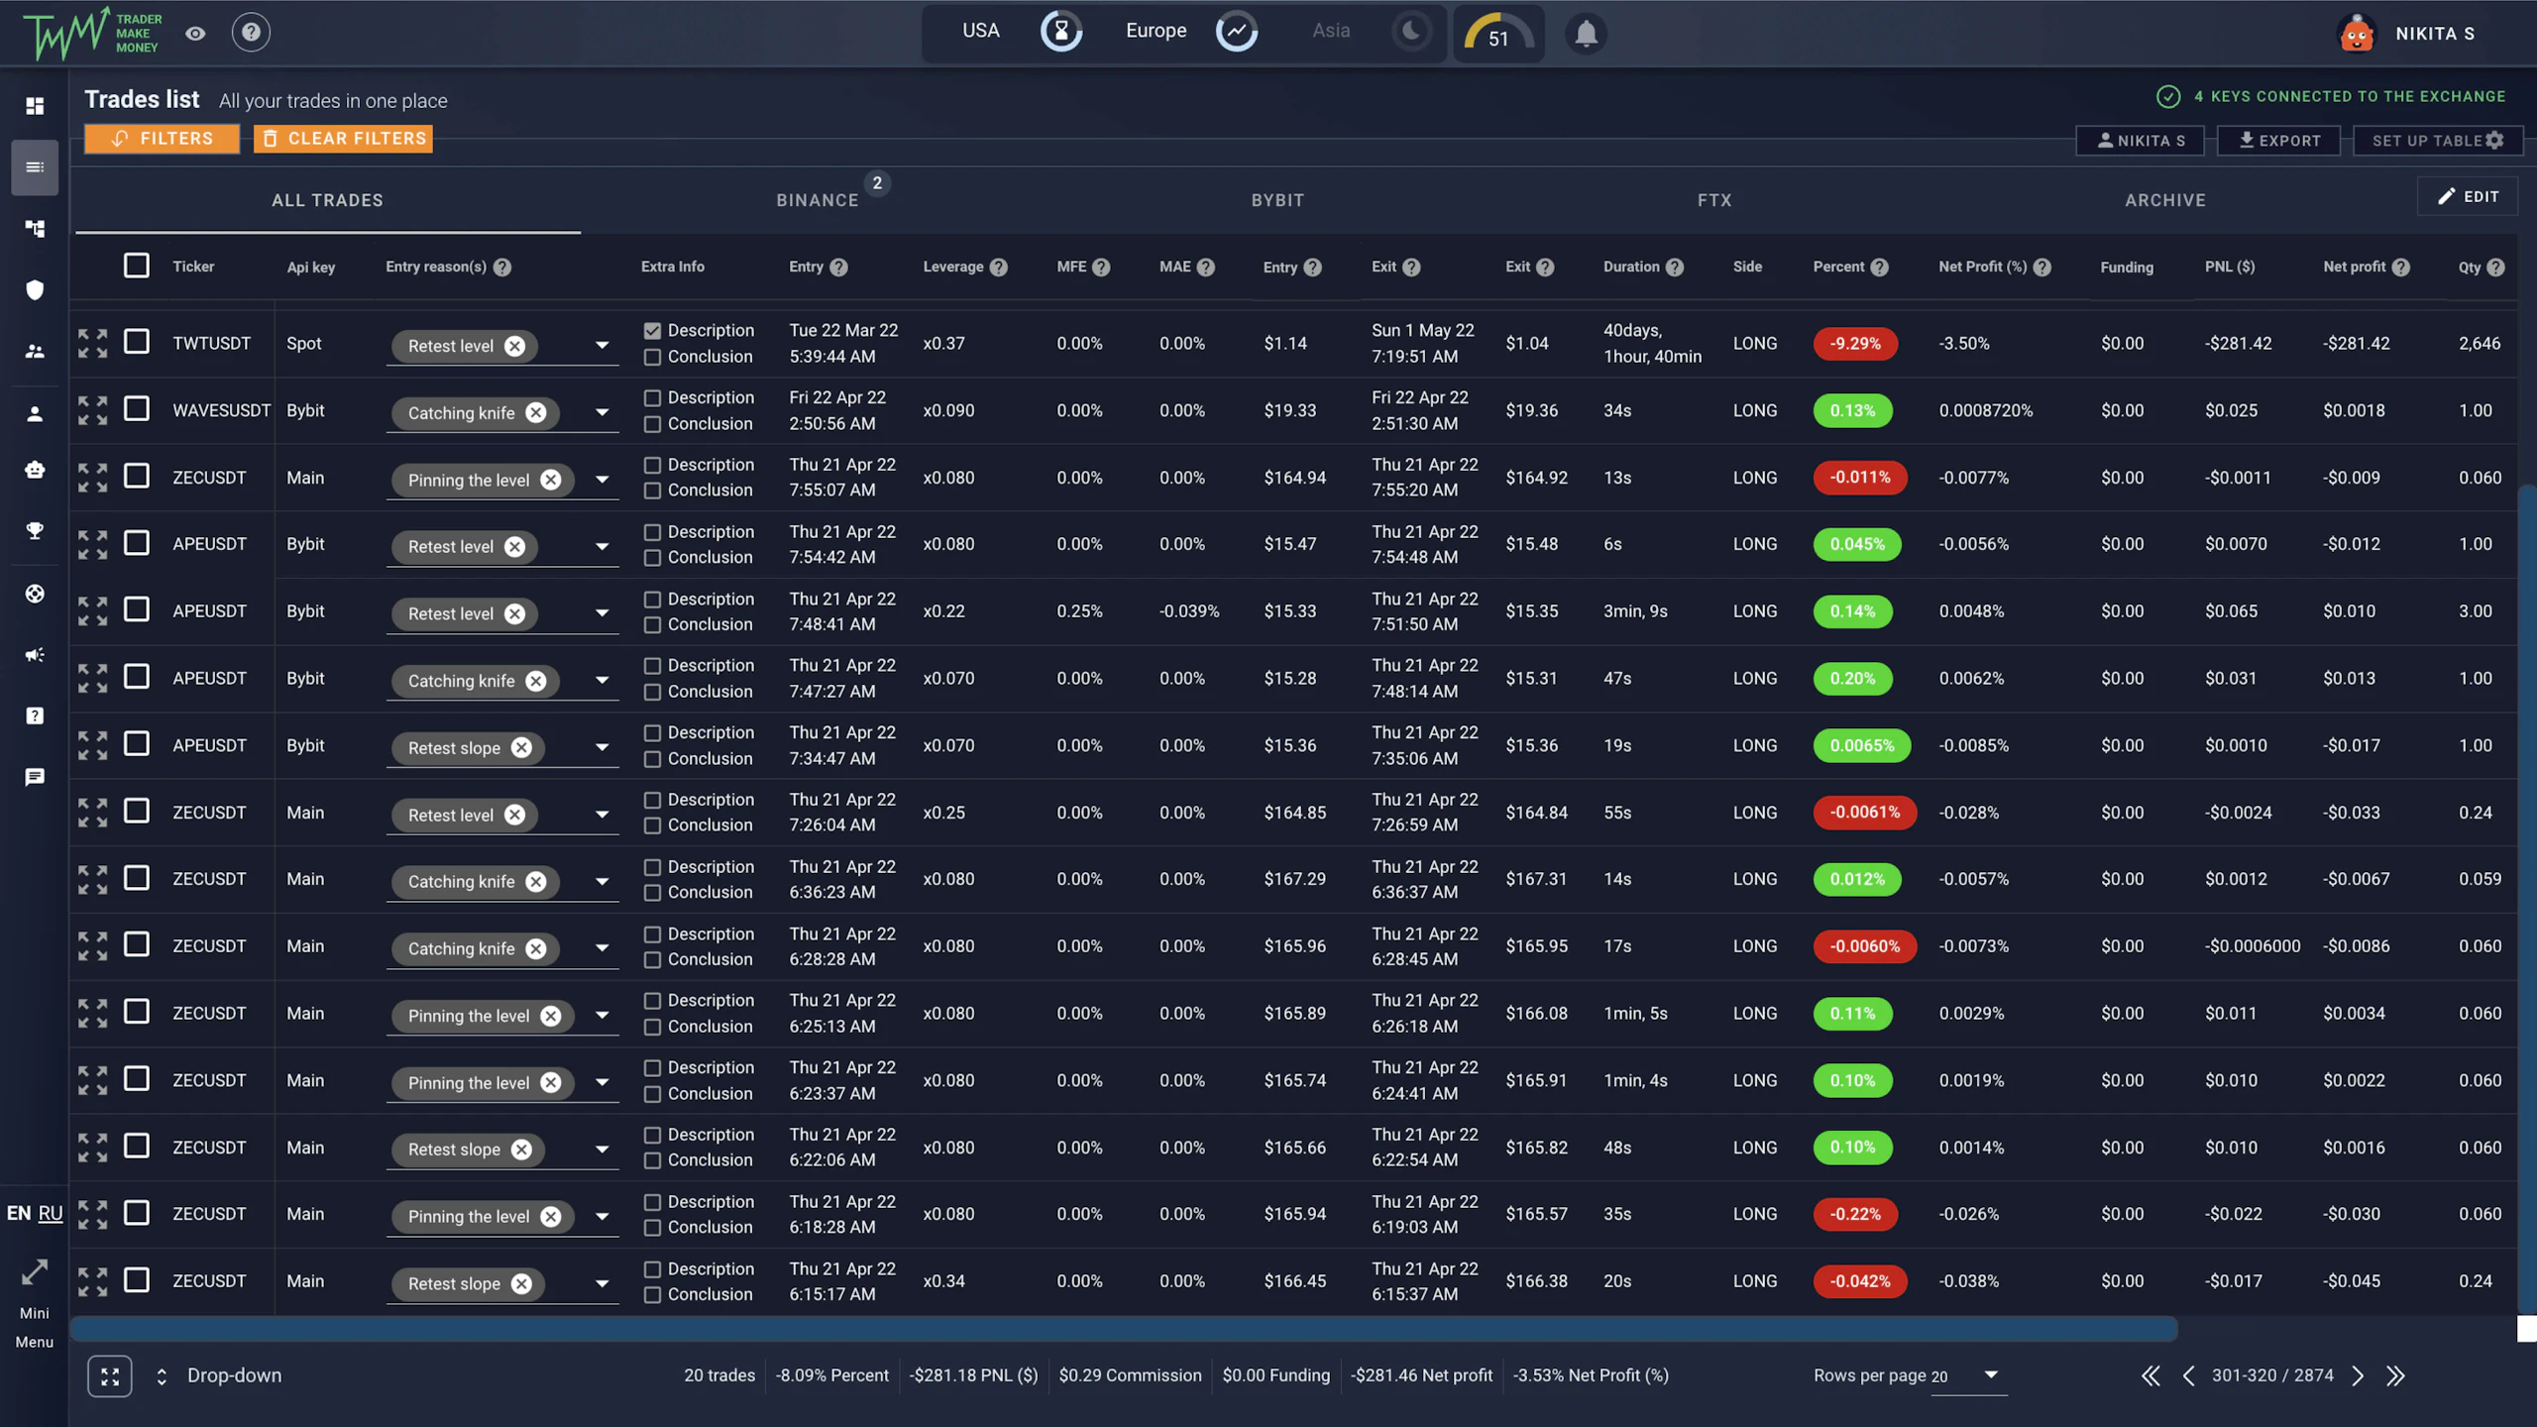The image size is (2537, 1427).
Task: Open the chat messages icon in sidebar
Action: coord(35,777)
